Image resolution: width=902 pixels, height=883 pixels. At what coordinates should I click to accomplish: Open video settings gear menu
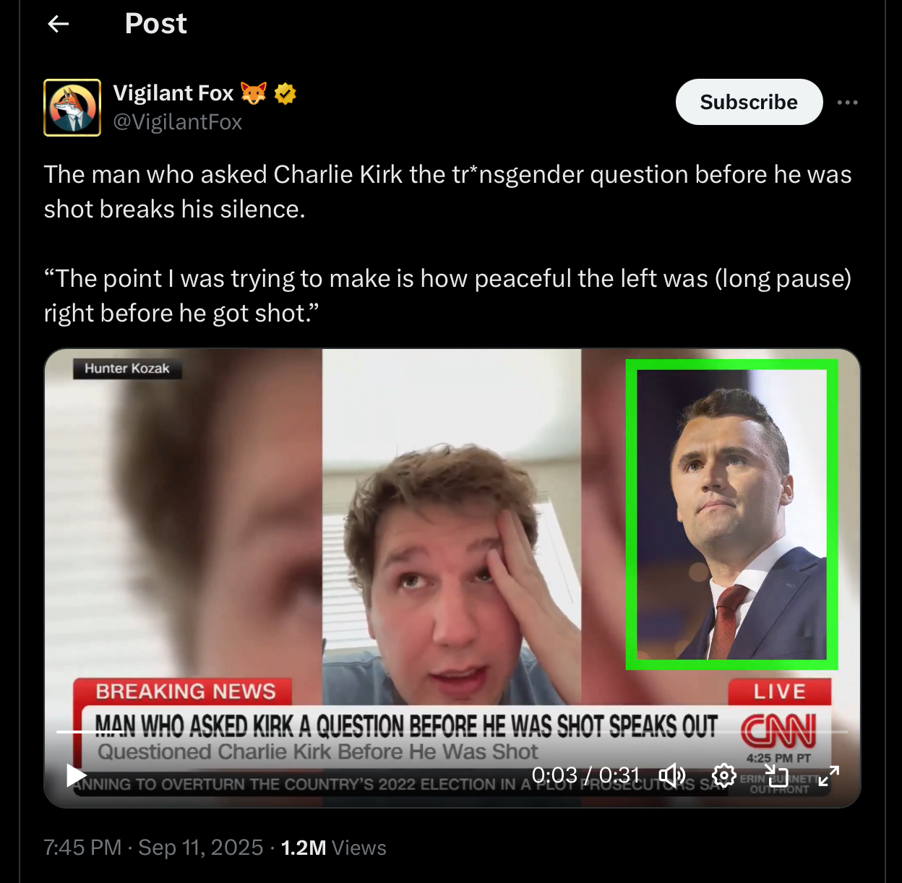pos(723,775)
